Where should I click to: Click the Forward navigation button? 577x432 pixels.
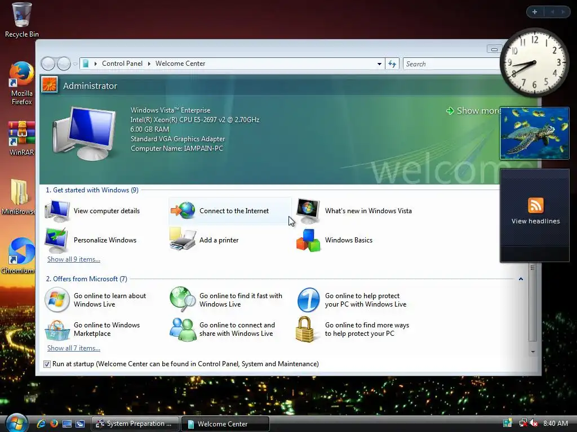click(x=64, y=64)
